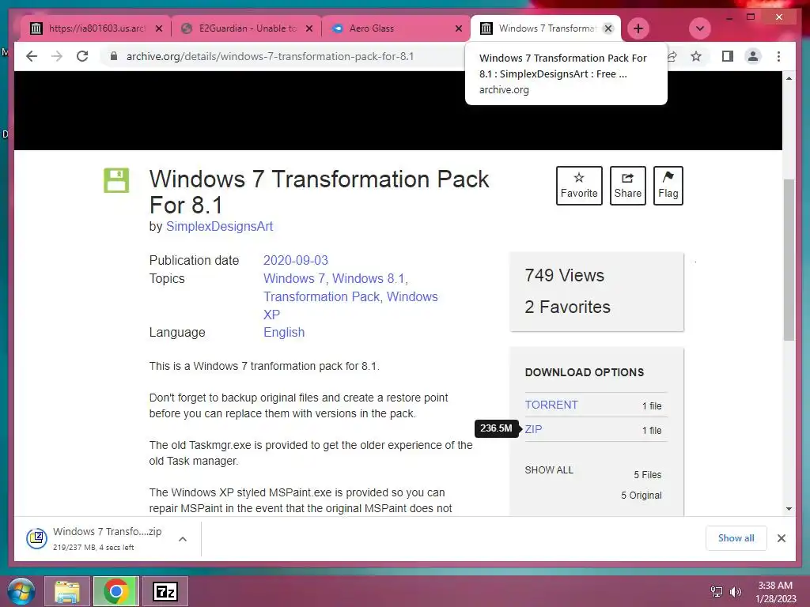Image resolution: width=810 pixels, height=607 pixels.
Task: Click the network tray icon
Action: 717,592
